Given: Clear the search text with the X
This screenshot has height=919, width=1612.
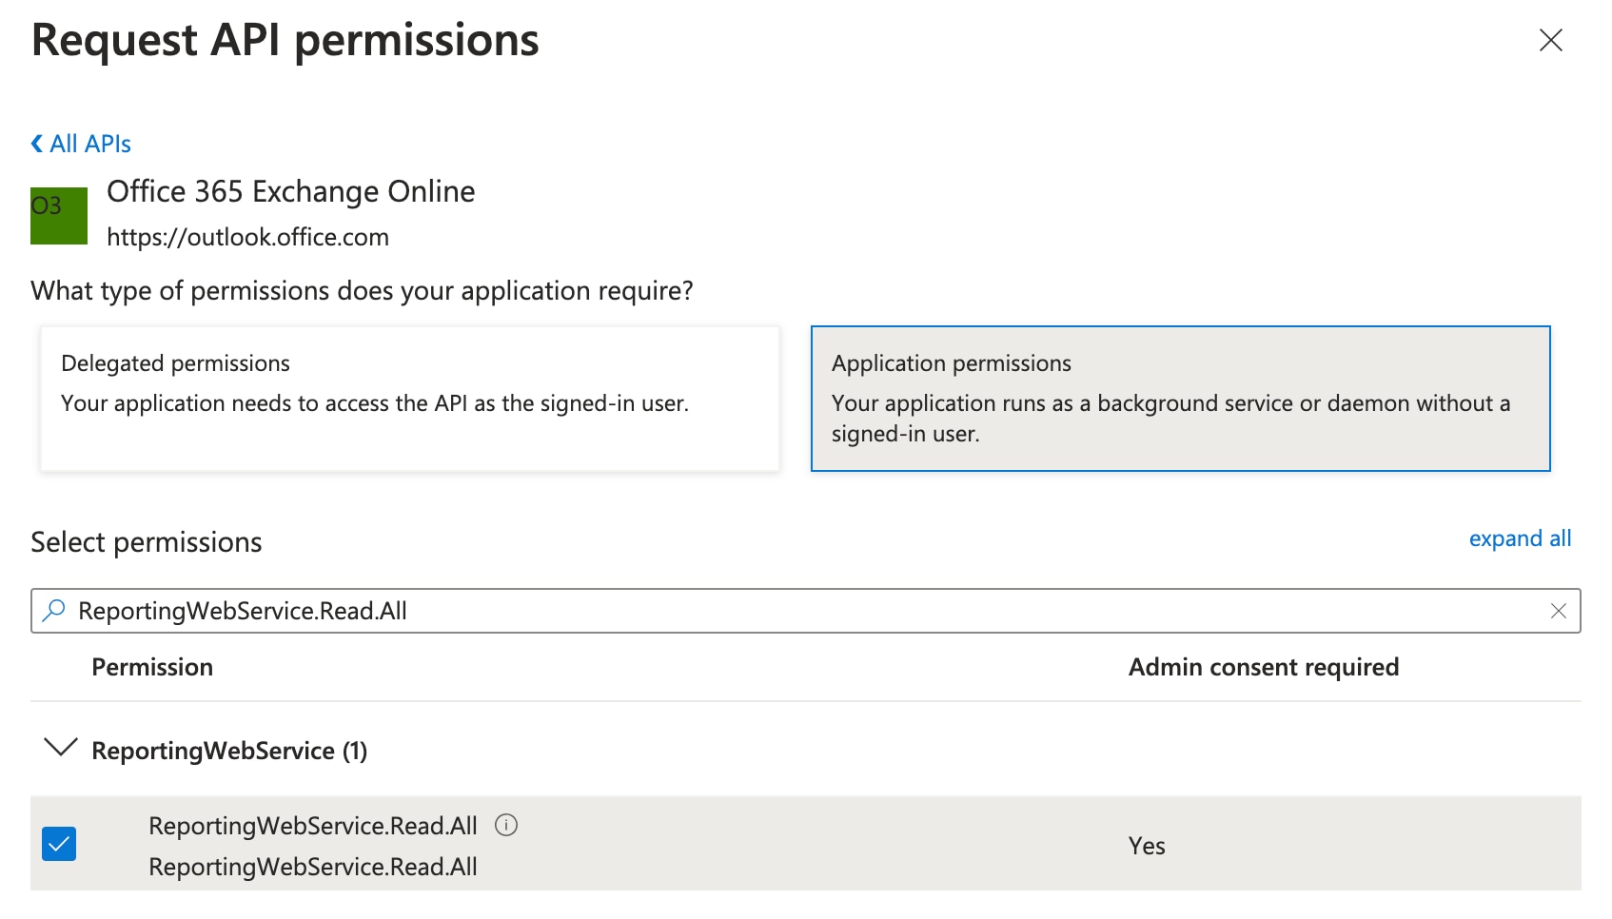Looking at the screenshot, I should (x=1559, y=611).
